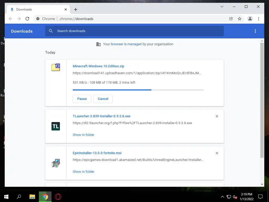Open Windows taskbar search
This screenshot has width=269, height=202.
(19, 197)
